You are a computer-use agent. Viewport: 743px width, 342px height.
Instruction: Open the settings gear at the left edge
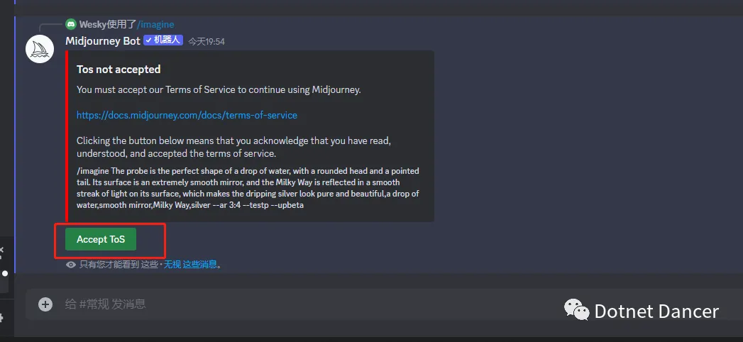[2, 317]
